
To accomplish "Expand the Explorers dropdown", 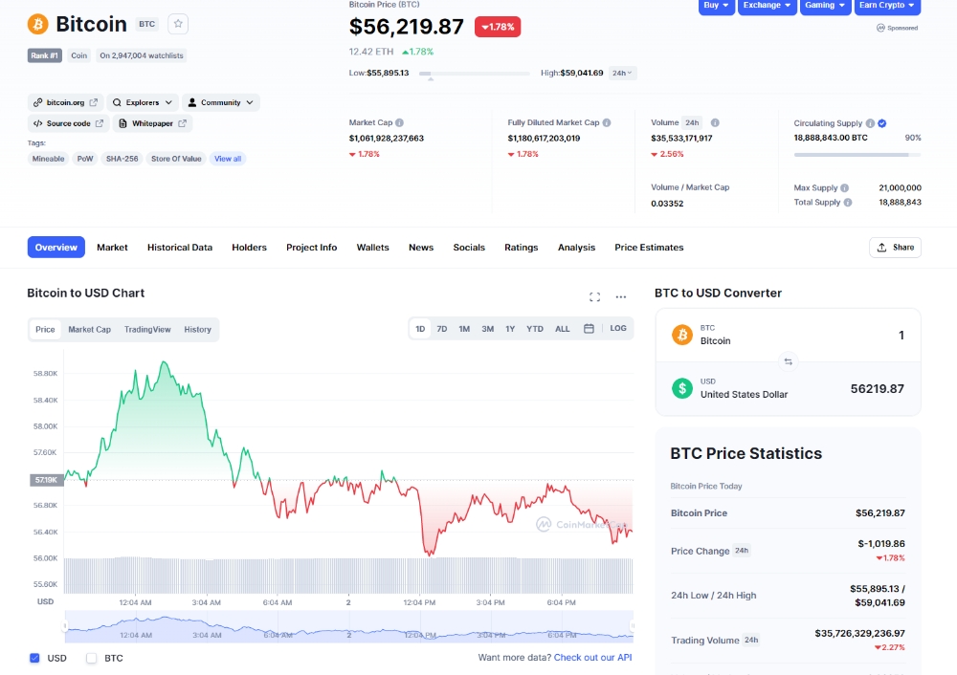I will click(x=143, y=102).
